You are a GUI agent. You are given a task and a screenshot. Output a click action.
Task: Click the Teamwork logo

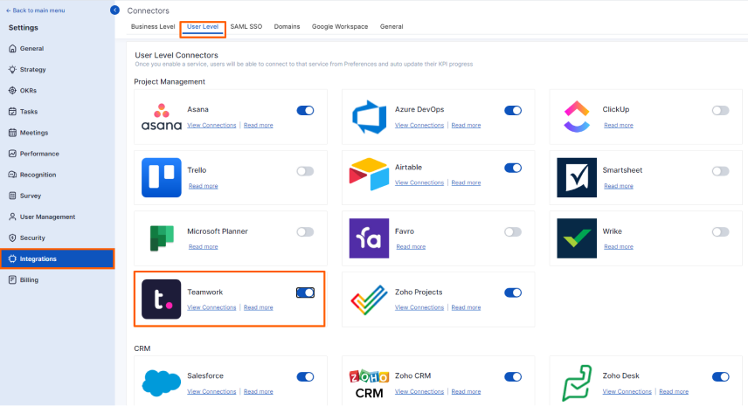(x=162, y=299)
